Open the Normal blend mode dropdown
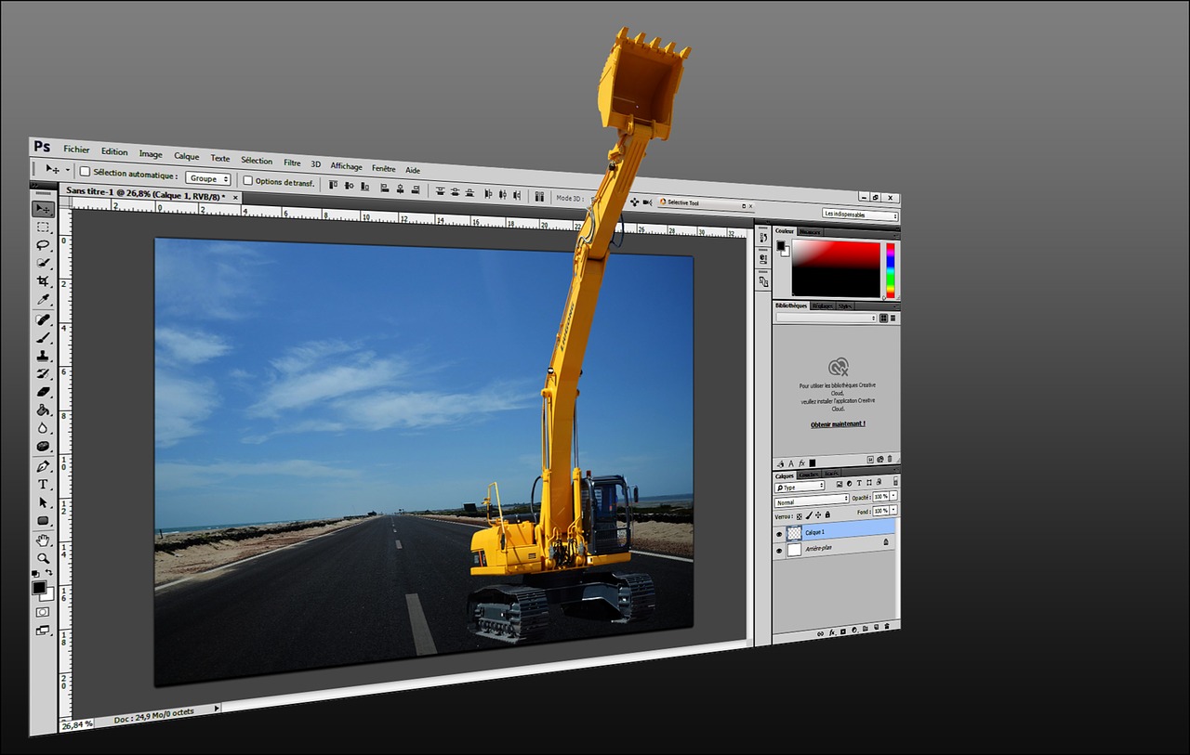This screenshot has height=755, width=1190. (x=812, y=501)
